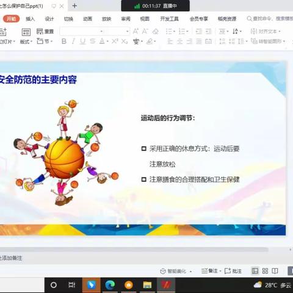Click the command search box
Viewport: 293px width, 293px height.
pos(270,19)
